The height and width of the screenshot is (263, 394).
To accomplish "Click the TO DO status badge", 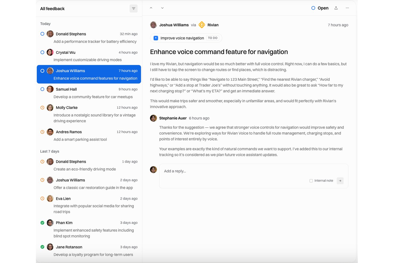I will tap(213, 38).
